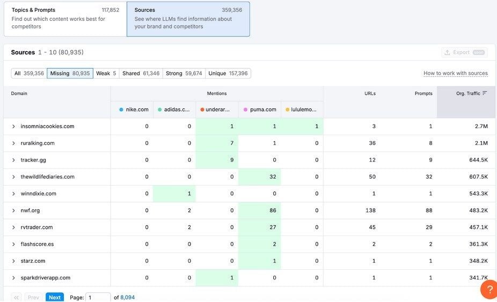Click tracker.gg domain name
This screenshot has height=302, width=497.
tap(33, 160)
